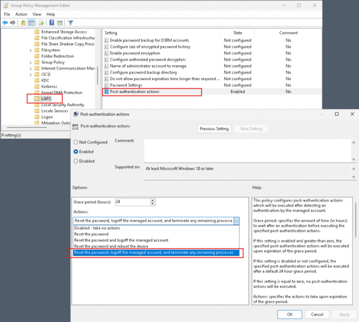Click the Export List toolbar icon
Image resolution: width=359 pixels, height=322 pixels.
[x=41, y=23]
